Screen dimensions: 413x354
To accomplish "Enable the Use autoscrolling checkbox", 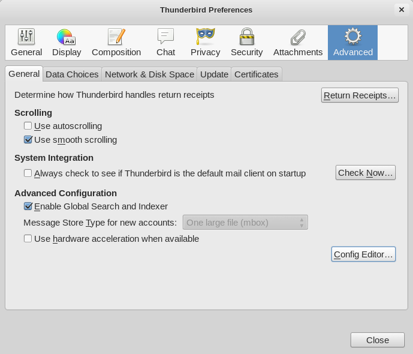I will click(x=28, y=126).
